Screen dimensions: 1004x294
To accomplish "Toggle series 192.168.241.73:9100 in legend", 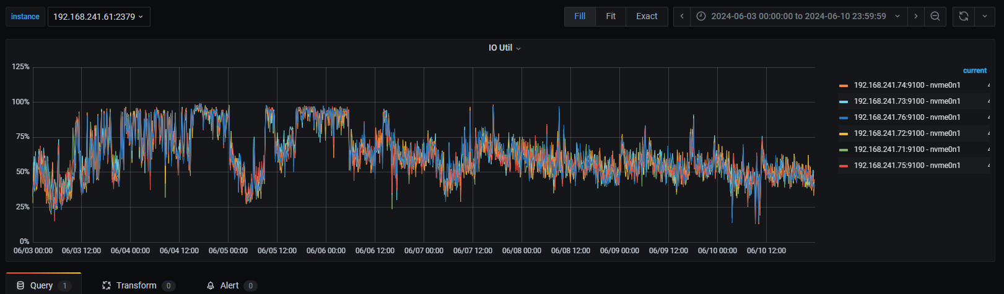I will (x=907, y=101).
